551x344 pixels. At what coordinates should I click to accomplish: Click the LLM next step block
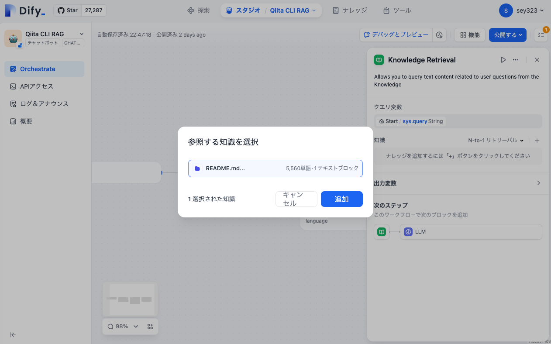[471, 232]
